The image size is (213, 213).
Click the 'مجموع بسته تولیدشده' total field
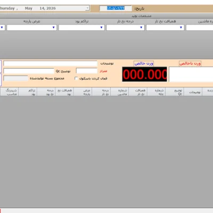click(16, 78)
